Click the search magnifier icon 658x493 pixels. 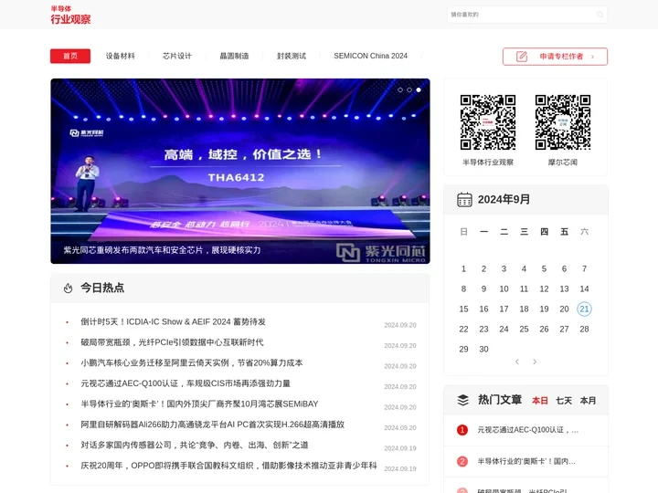600,15
